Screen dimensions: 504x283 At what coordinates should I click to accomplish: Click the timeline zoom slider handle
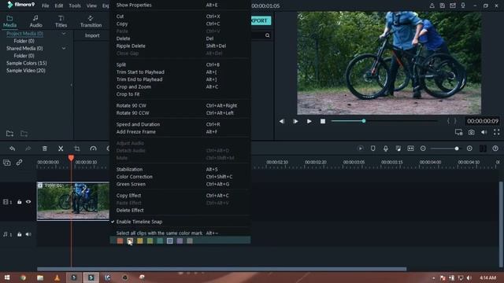pos(457,149)
